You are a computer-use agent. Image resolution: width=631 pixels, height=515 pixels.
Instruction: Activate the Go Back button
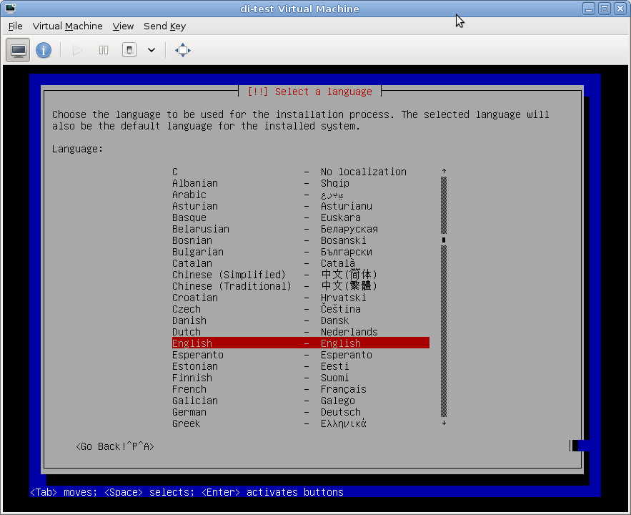114,446
